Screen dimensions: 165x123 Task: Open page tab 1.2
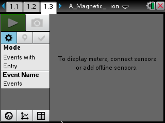click(x=31, y=6)
